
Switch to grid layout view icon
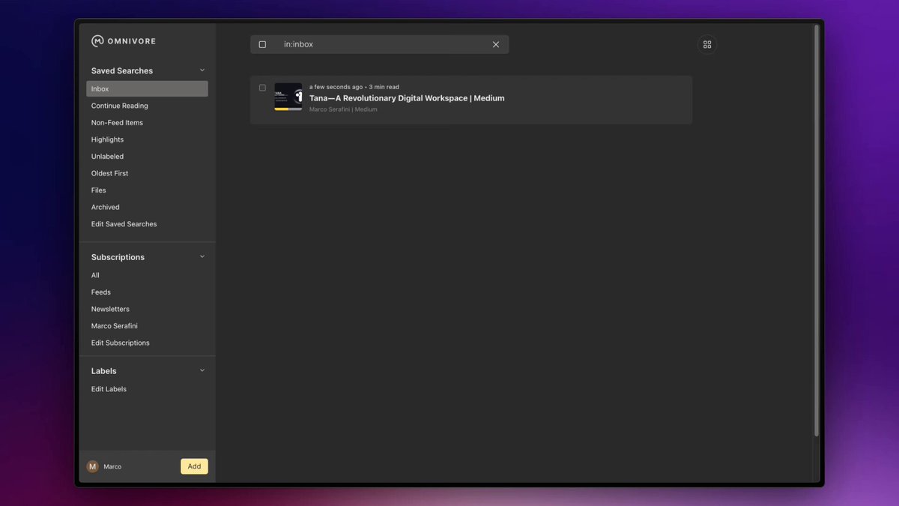(707, 44)
